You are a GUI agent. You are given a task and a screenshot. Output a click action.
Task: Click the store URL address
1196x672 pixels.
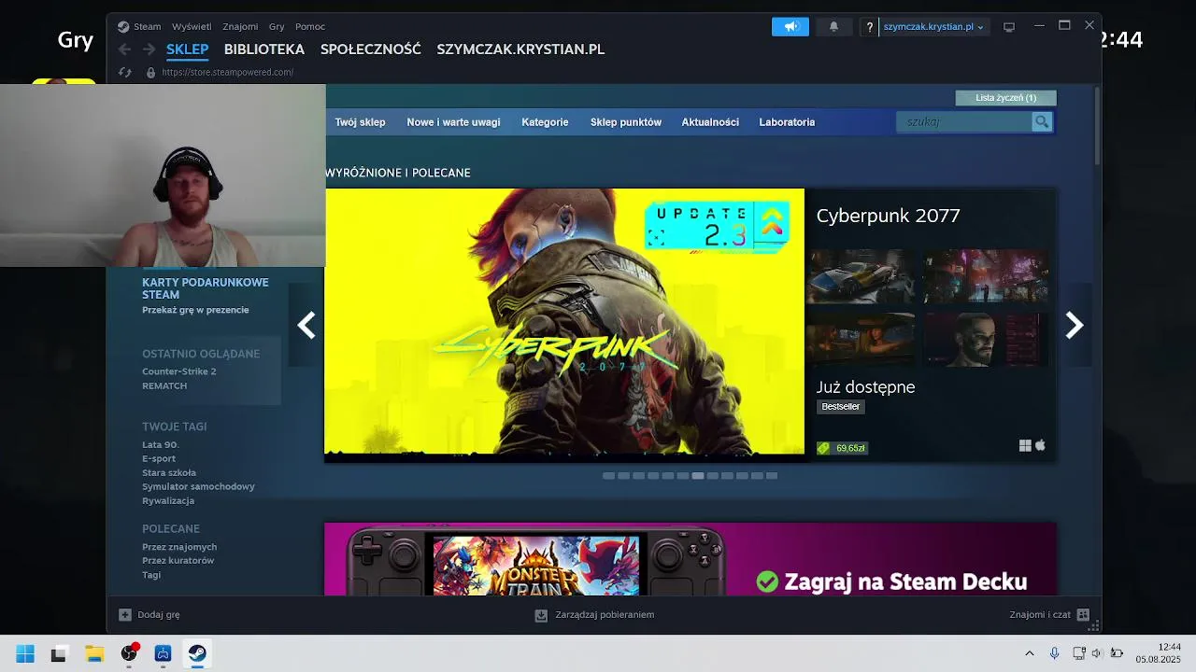pyautogui.click(x=228, y=72)
